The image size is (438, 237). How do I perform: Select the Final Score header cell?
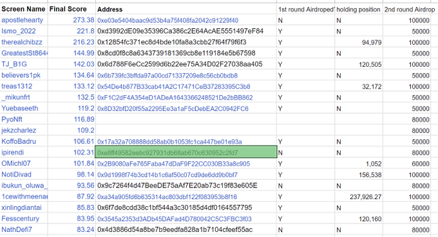[71, 9]
